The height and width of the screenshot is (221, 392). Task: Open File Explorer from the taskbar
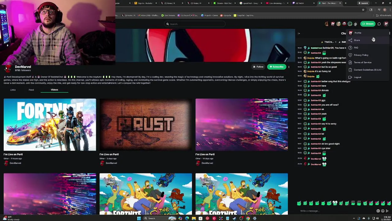point(194,218)
